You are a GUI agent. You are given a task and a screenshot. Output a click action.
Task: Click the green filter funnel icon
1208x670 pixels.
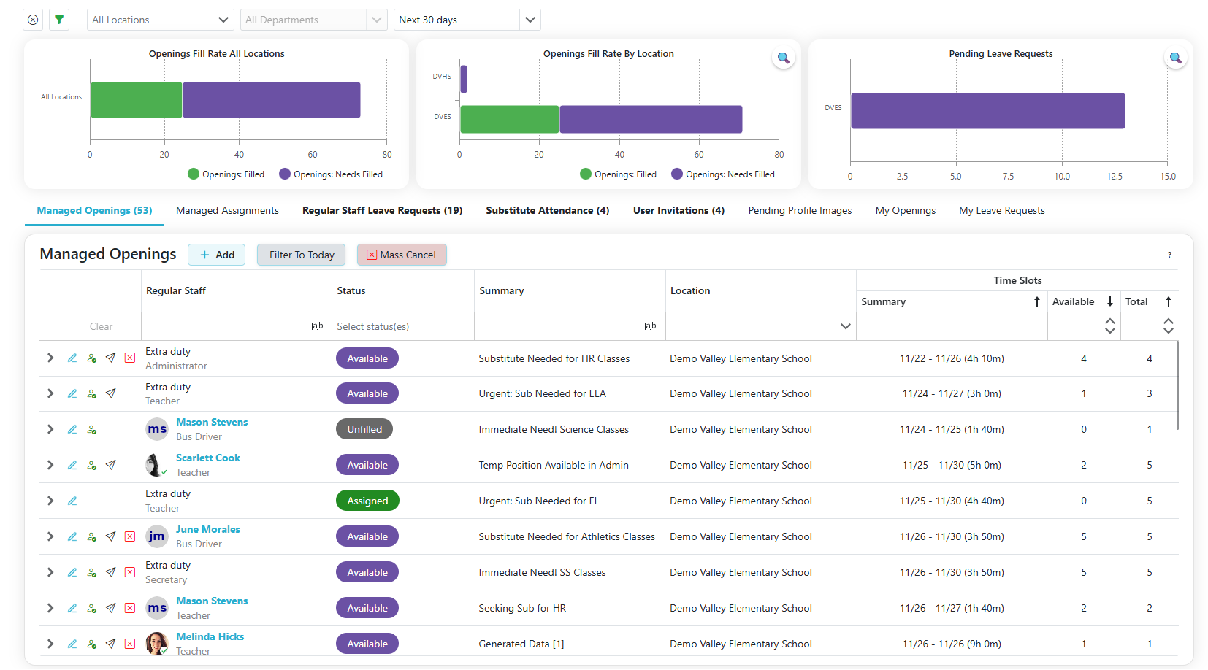[x=59, y=20]
